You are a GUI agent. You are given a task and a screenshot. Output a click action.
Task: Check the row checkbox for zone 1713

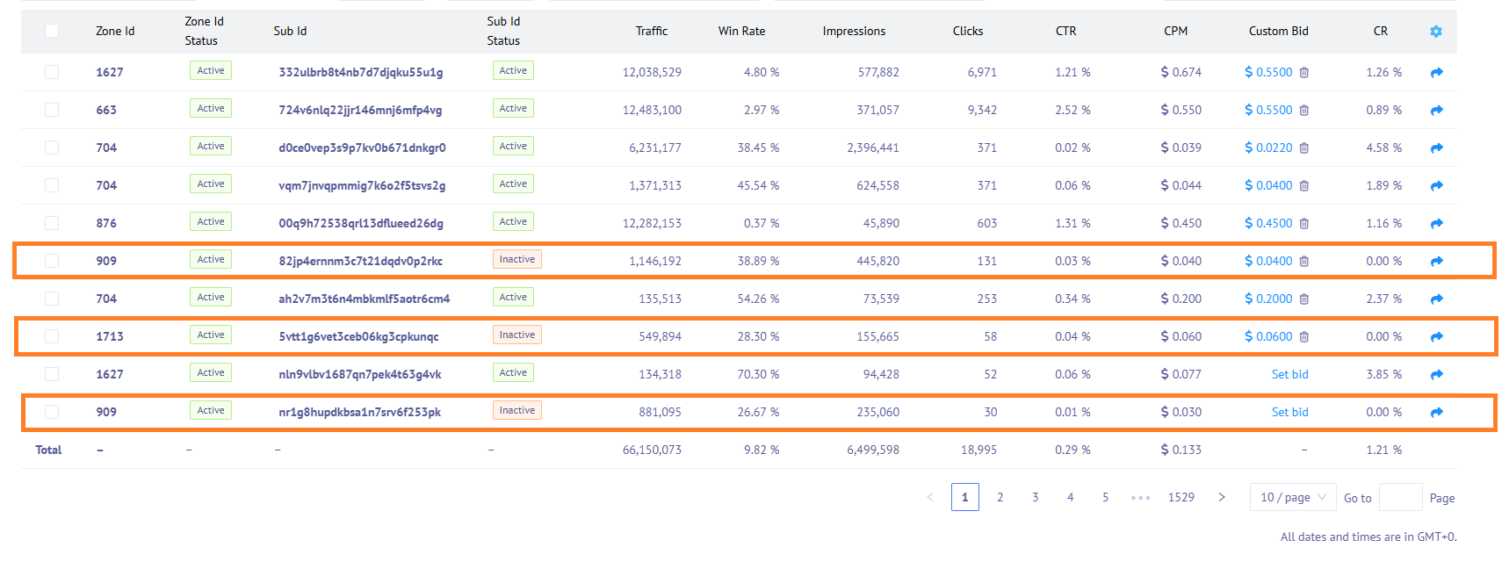point(52,336)
